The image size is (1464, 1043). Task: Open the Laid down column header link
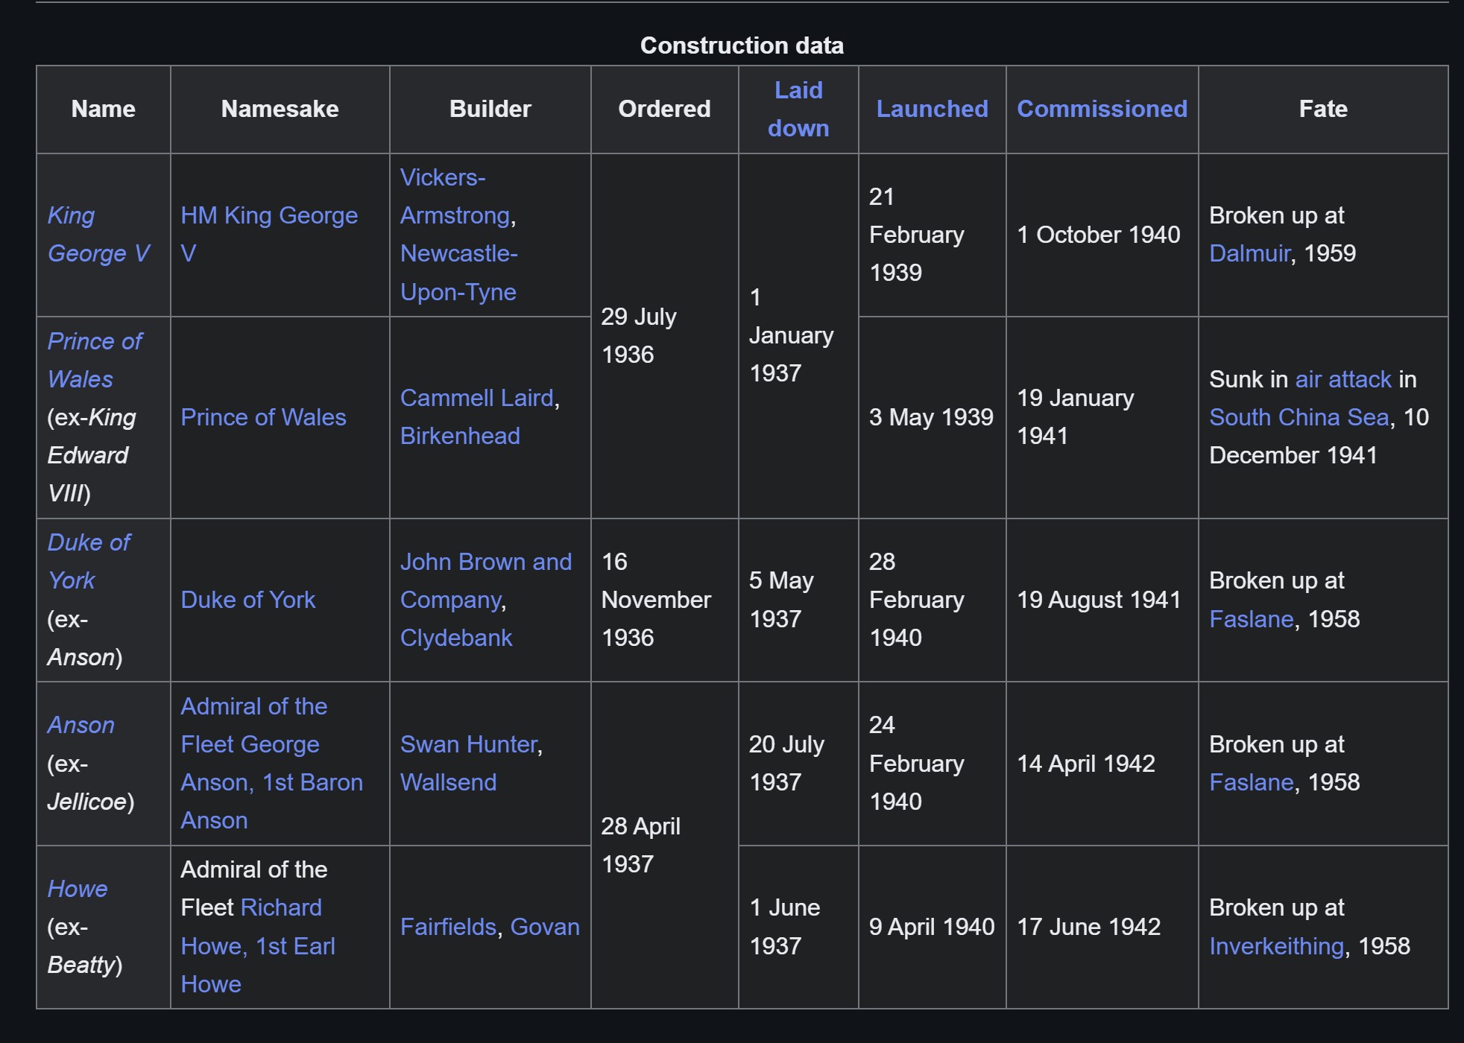click(x=798, y=110)
